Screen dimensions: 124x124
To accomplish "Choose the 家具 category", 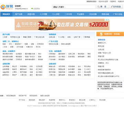I will 12,47.
